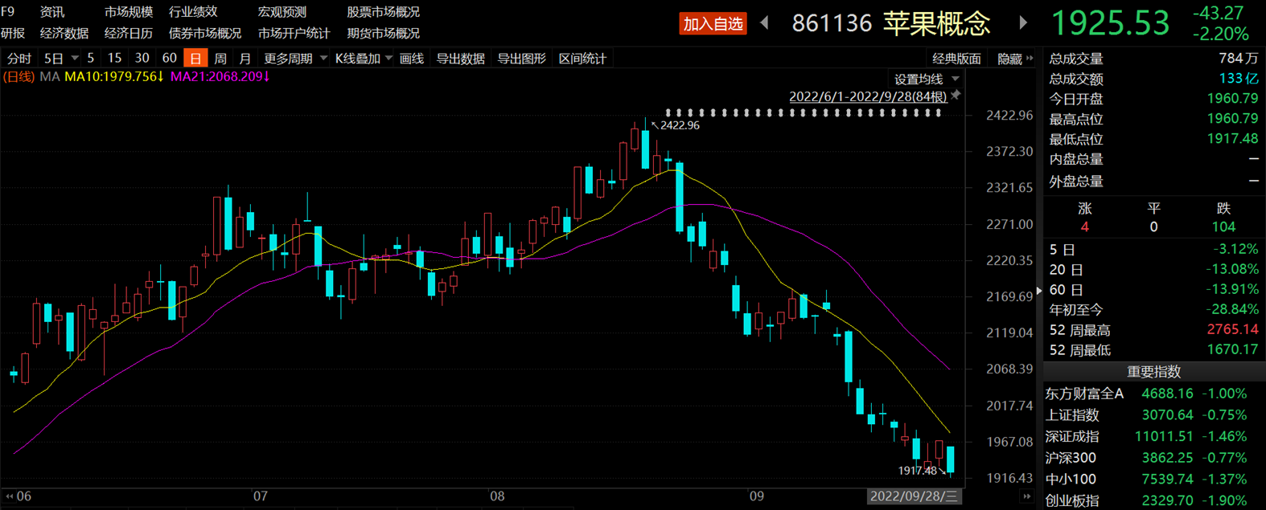This screenshot has width=1266, height=510.
Task: Select the 60-minute period
Action: (169, 59)
